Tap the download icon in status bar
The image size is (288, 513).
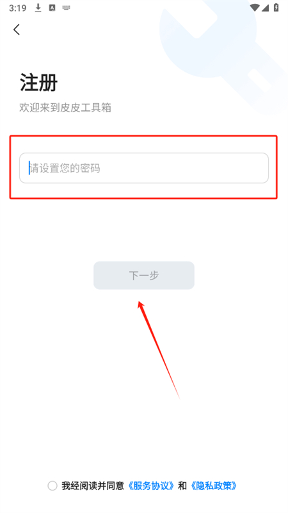[x=38, y=8]
